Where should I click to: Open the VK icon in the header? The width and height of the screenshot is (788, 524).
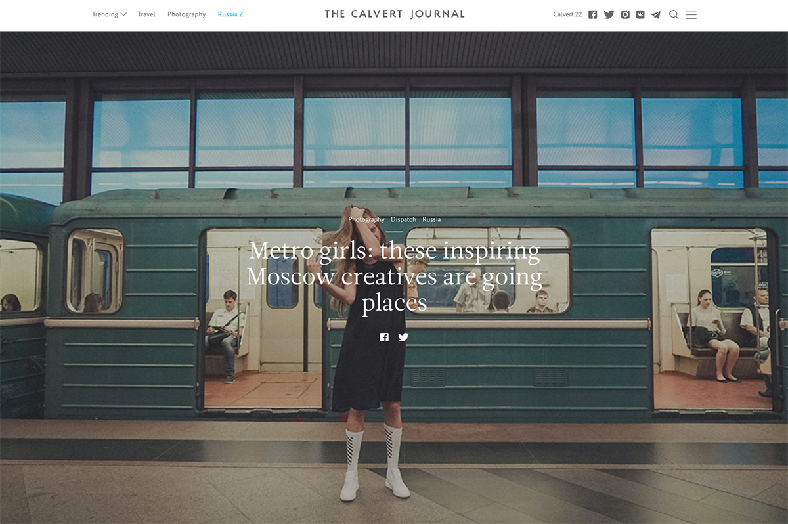[x=640, y=14]
